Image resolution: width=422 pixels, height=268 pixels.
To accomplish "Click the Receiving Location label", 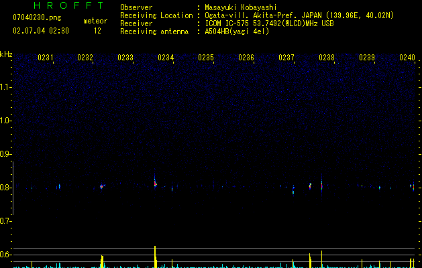I will (x=156, y=15).
